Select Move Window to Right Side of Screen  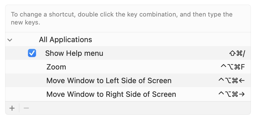[x=111, y=94]
